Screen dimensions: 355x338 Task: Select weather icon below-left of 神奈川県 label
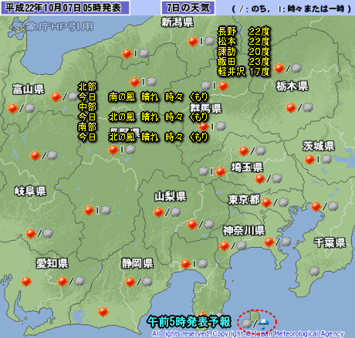(233, 245)
